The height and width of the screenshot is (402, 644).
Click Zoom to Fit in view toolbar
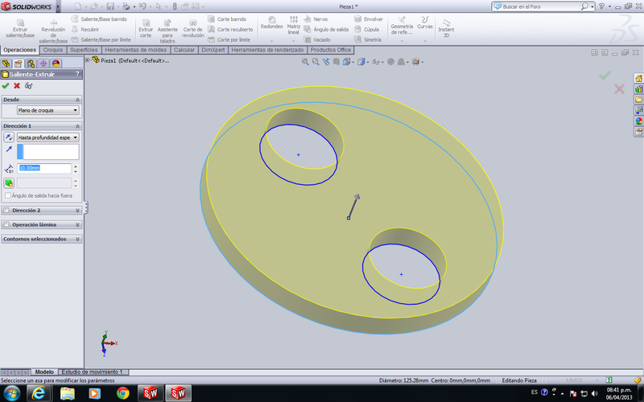pos(305,62)
